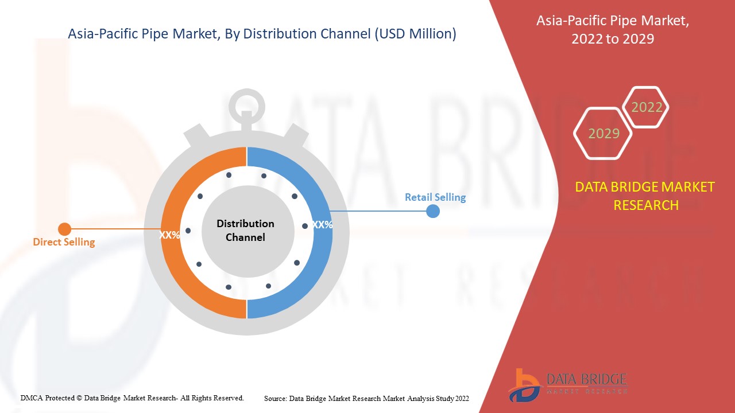Click the orange Direct Selling marker dot
The height and width of the screenshot is (413, 735).
64,228
